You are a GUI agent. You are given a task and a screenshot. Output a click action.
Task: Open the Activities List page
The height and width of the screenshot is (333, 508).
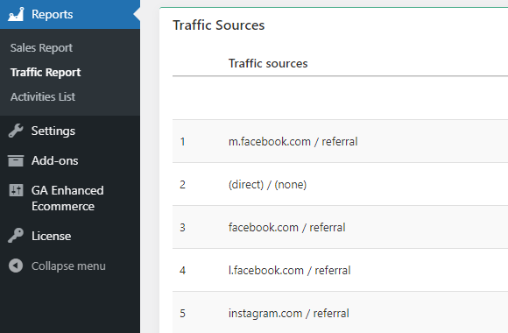[43, 96]
